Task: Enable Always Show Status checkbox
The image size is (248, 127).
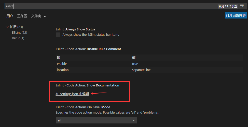Action: point(58,35)
